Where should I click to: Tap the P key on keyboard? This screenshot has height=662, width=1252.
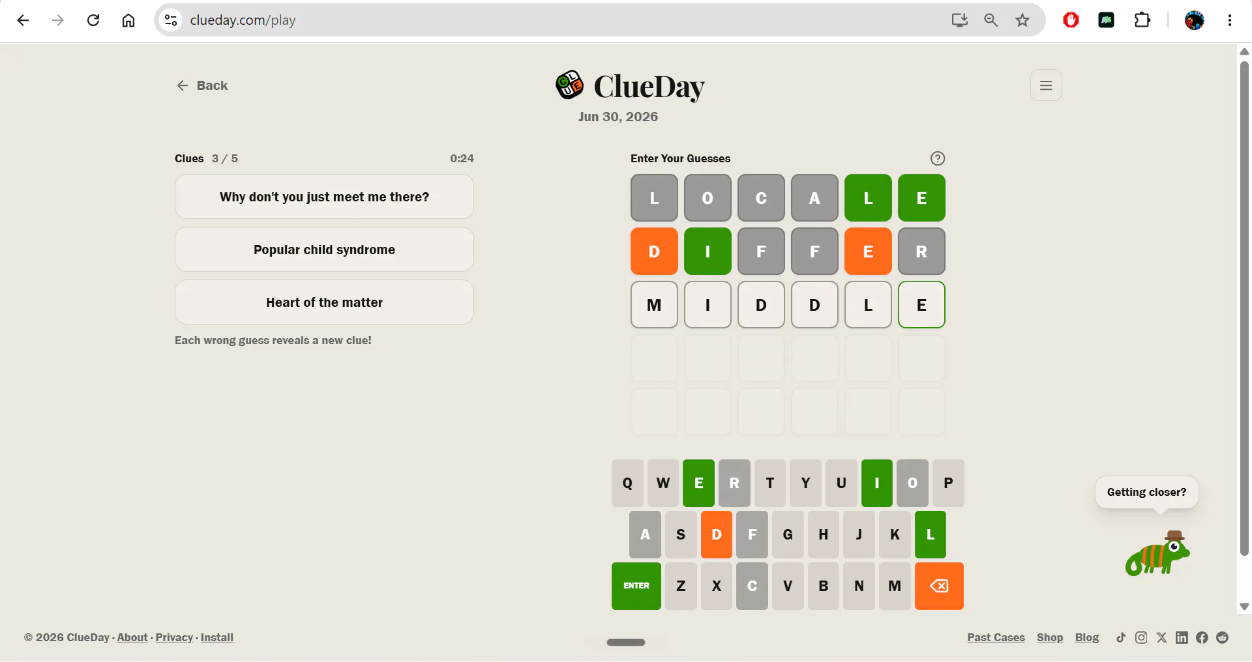pos(948,483)
